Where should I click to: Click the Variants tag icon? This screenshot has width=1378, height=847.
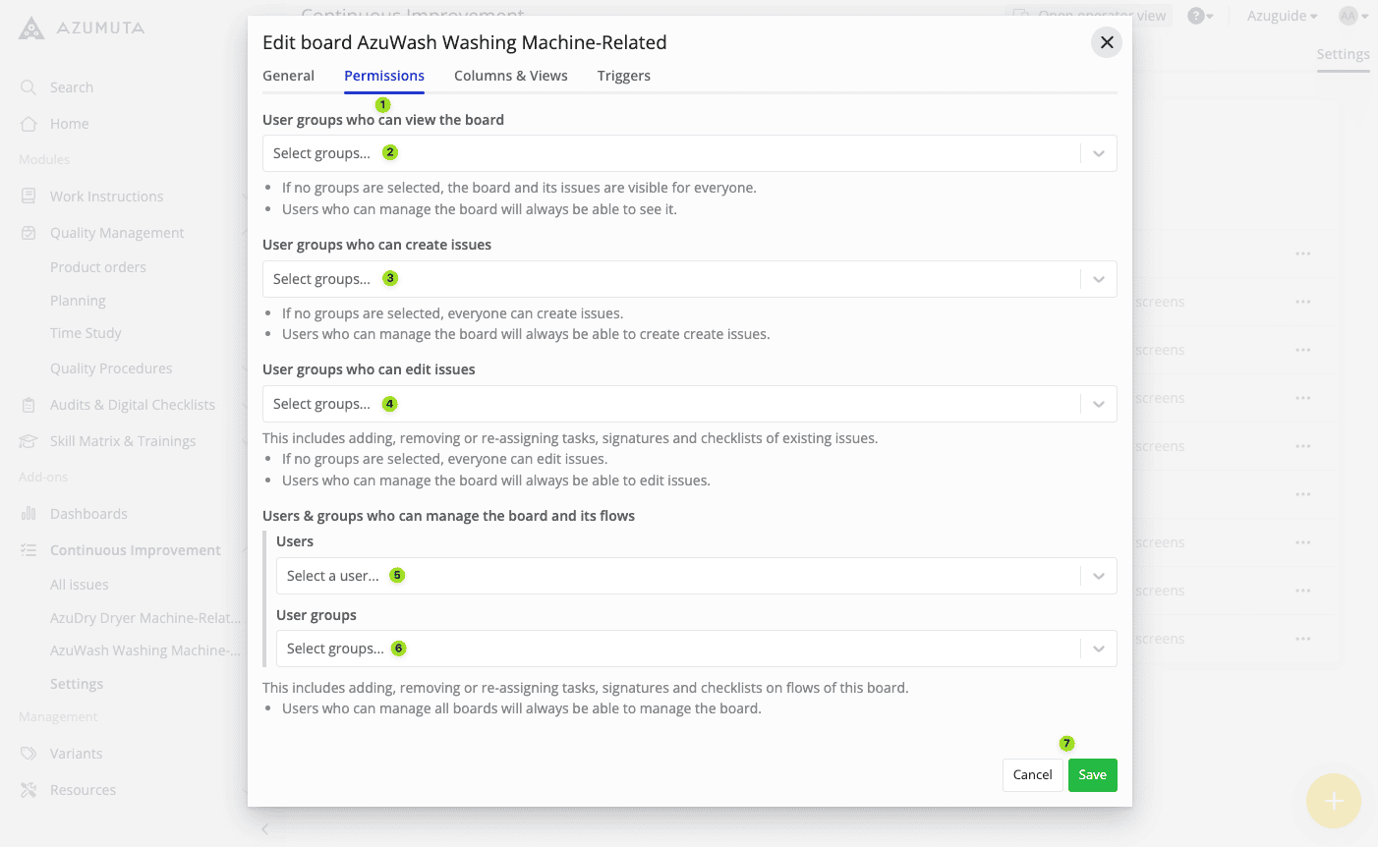[29, 754]
